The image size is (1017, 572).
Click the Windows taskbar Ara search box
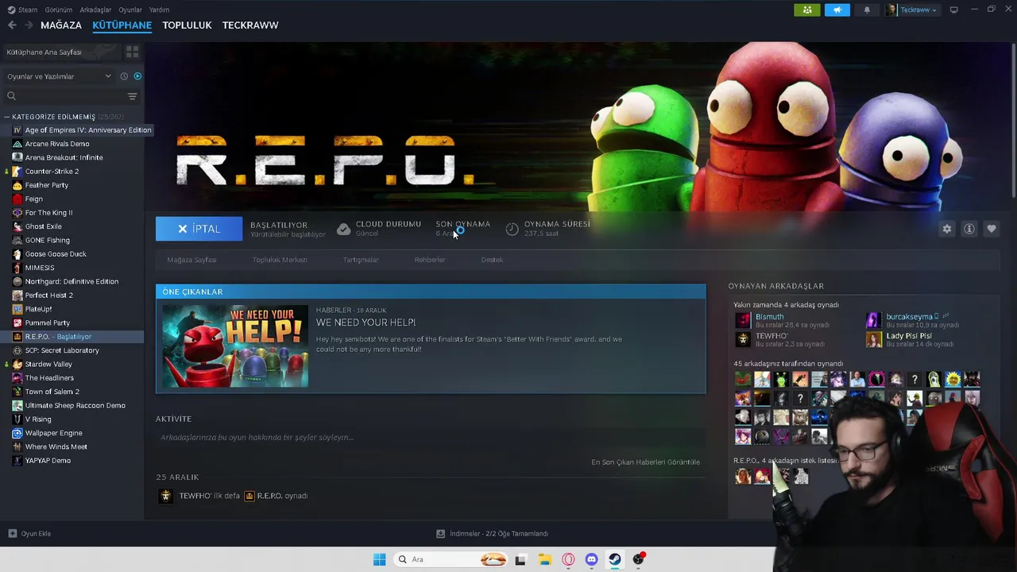(x=451, y=559)
